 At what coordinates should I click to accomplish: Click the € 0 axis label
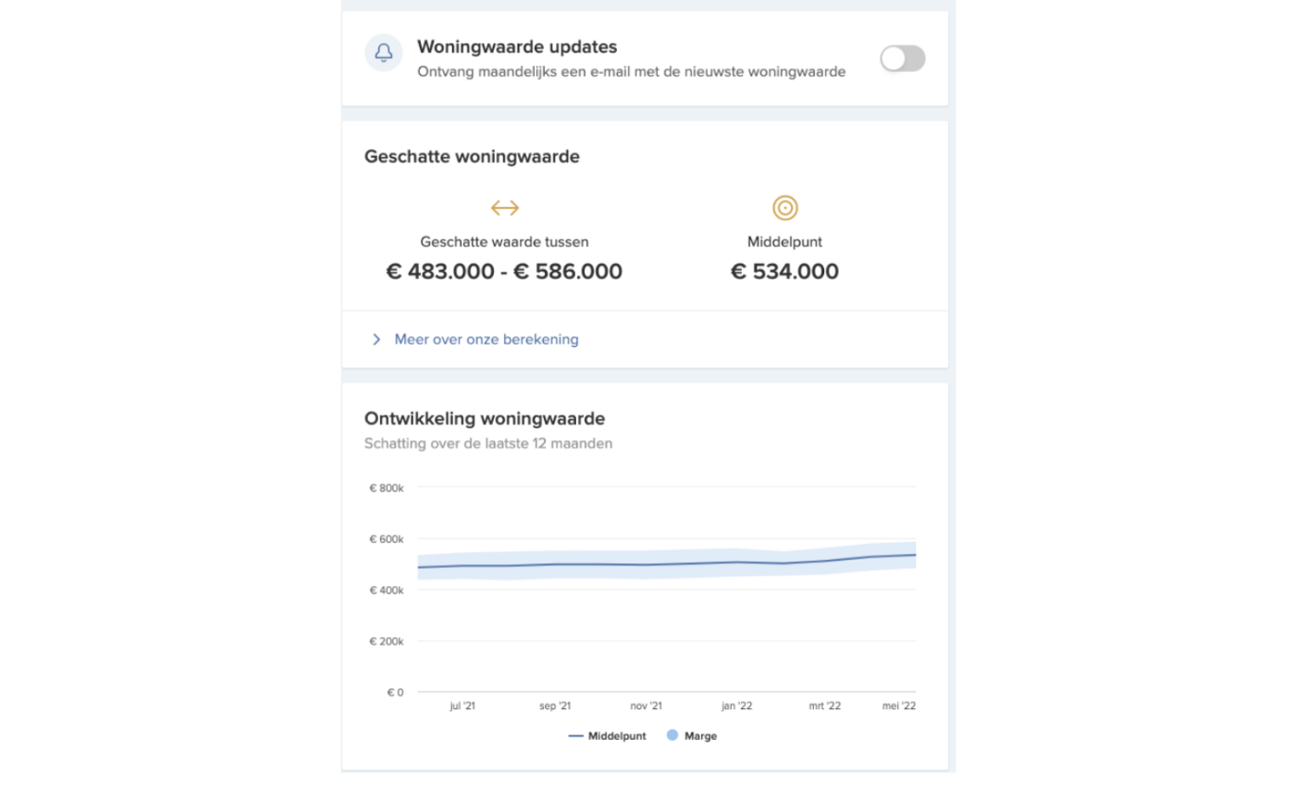coord(394,693)
